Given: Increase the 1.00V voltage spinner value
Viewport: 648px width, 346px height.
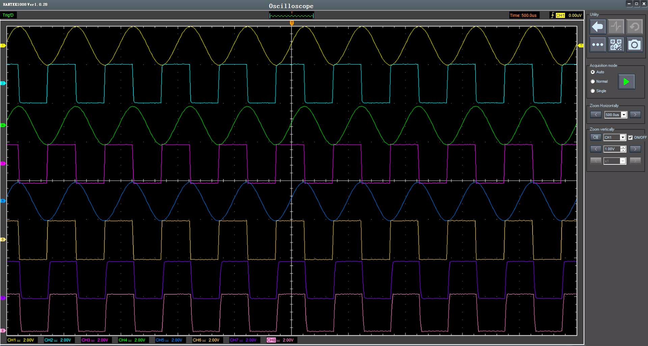Looking at the screenshot, I should 623,147.
